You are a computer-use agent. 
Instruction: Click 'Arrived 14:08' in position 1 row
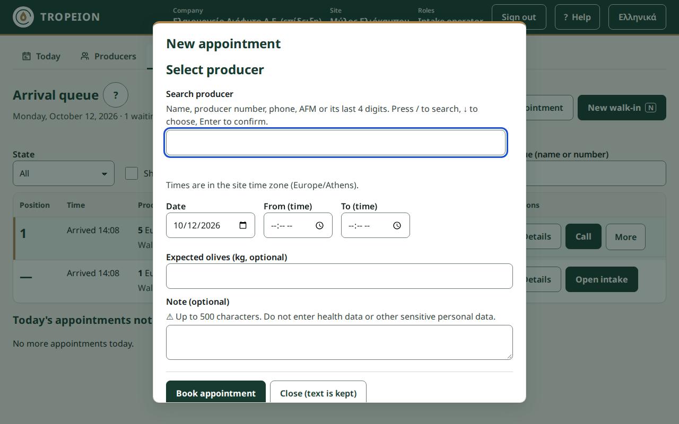[x=93, y=230]
